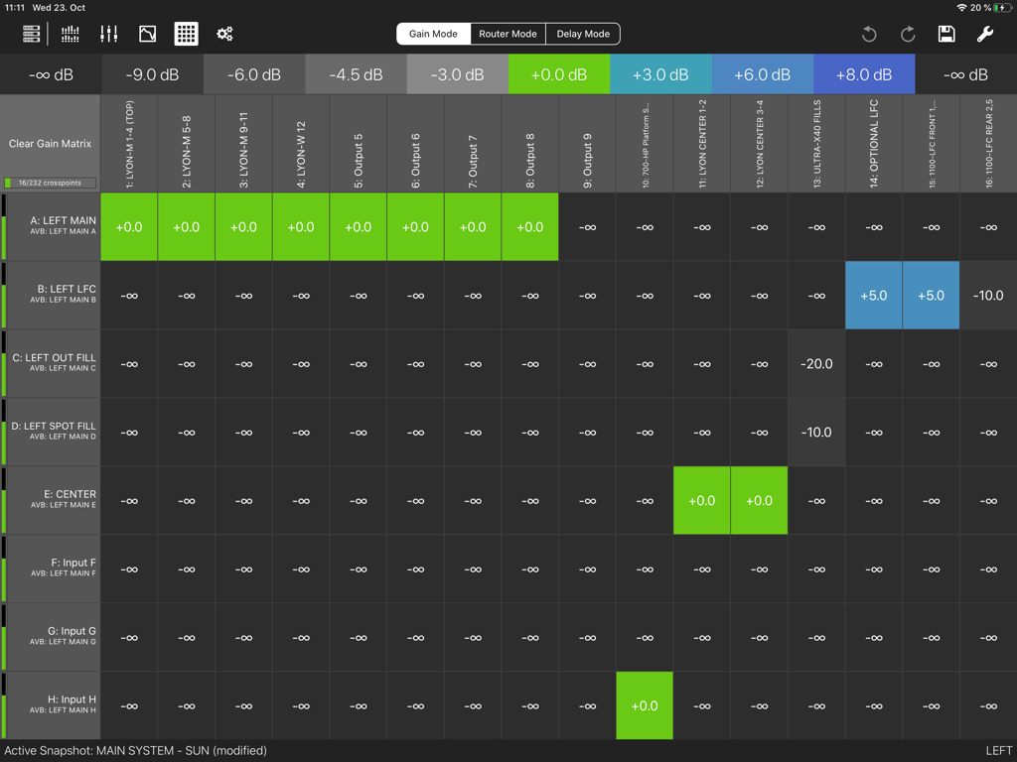Viewport: 1017px width, 762px height.
Task: Open the device rack list view
Action: click(x=31, y=33)
